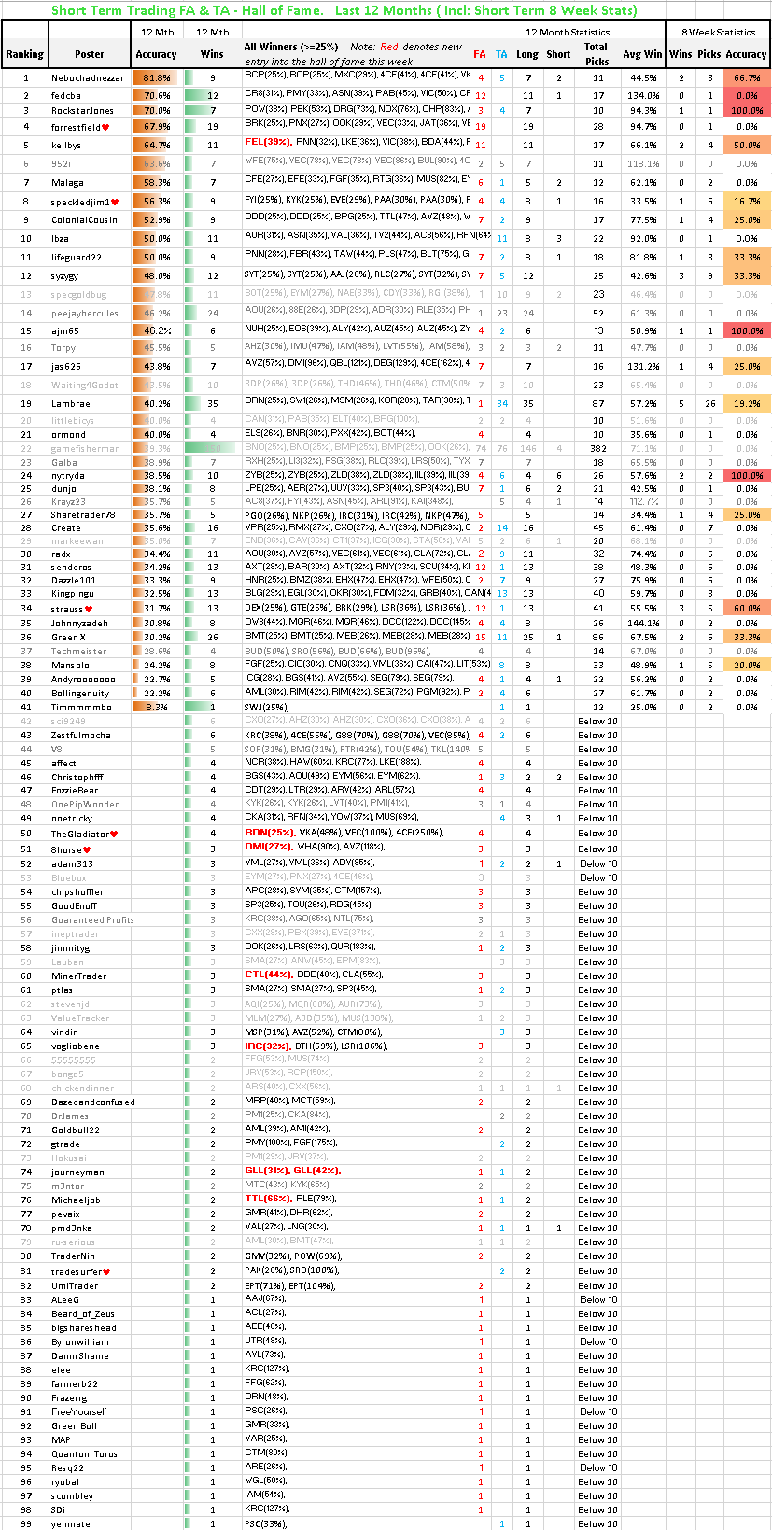Image resolution: width=772 pixels, height=1530 pixels.
Task: Click the heart icon next to strauss
Action: pos(90,609)
